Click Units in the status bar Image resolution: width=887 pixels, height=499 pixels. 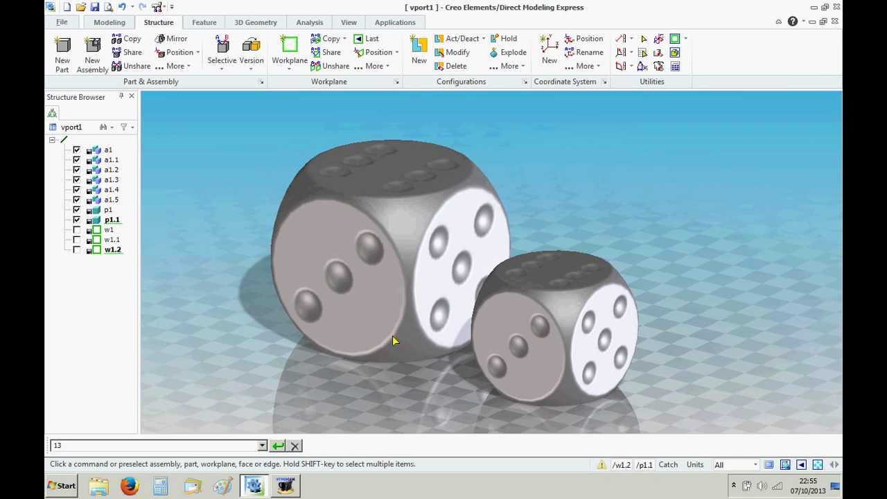tap(695, 465)
